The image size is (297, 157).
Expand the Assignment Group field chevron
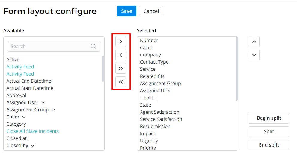click(x=53, y=110)
